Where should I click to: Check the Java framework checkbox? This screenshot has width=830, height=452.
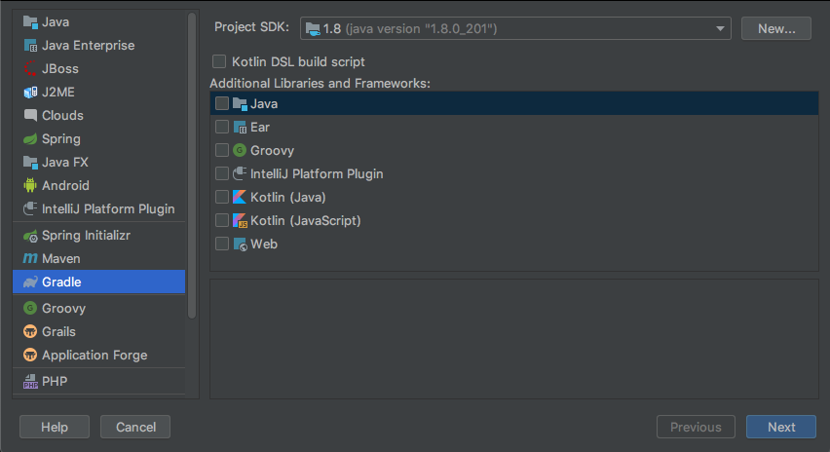pos(222,103)
